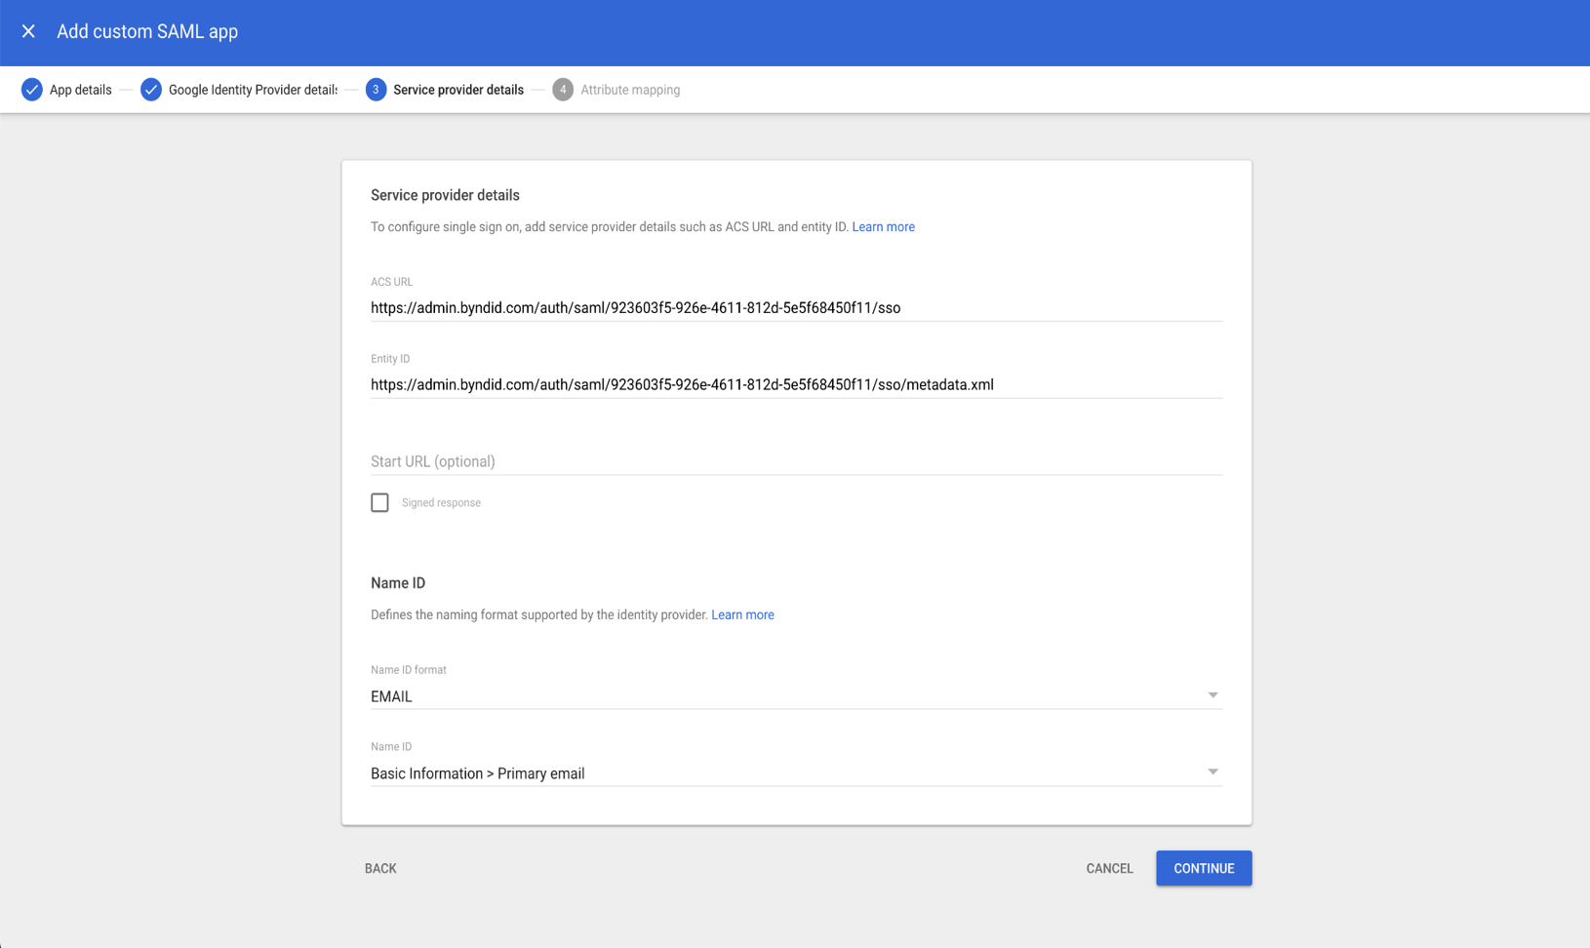Click into the Start URL optional field
The image size is (1590, 948).
795,461
